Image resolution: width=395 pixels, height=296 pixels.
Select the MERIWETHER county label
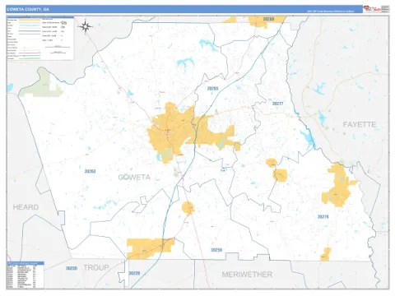point(247,275)
